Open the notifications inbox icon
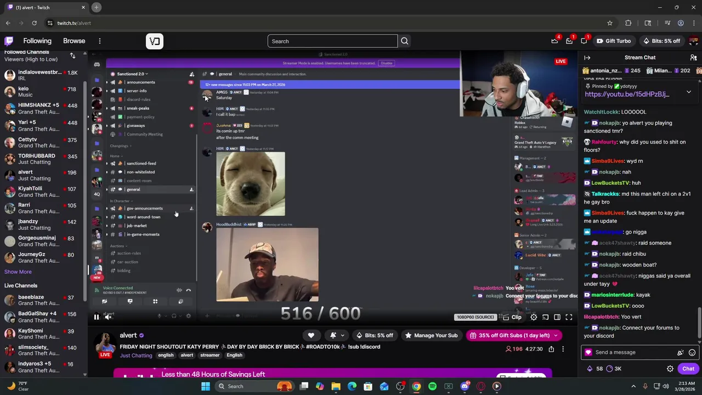The width and height of the screenshot is (702, 395). [569, 41]
